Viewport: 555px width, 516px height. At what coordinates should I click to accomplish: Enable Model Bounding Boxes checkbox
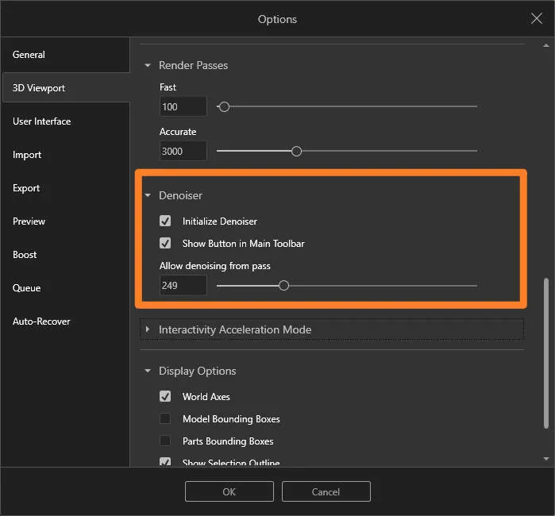pyautogui.click(x=165, y=418)
